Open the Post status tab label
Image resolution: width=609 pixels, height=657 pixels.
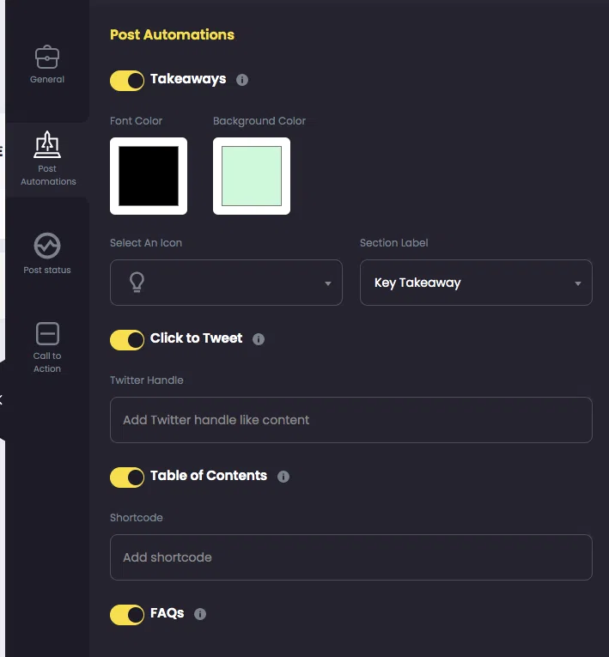(47, 271)
